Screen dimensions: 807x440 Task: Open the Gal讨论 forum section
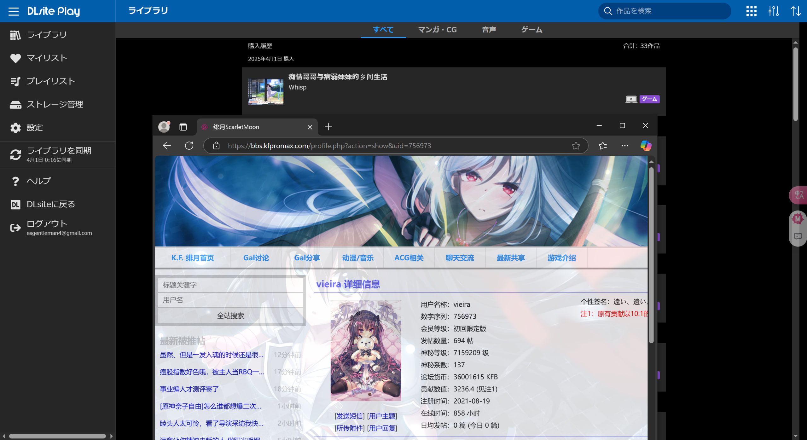click(256, 258)
